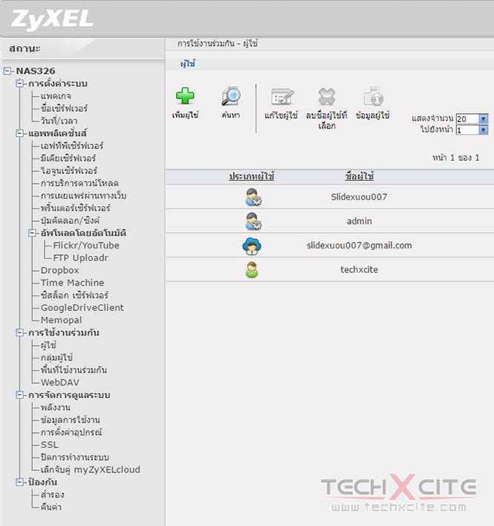Open the search users magnifier icon
Image resolution: width=494 pixels, height=526 pixels.
coord(230,97)
